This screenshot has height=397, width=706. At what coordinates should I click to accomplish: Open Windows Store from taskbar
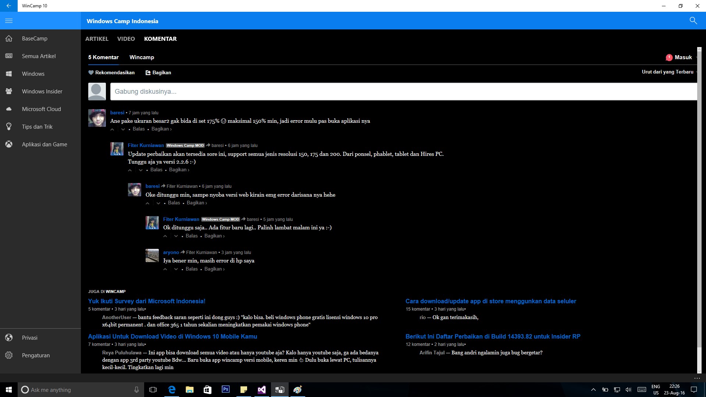tap(207, 390)
